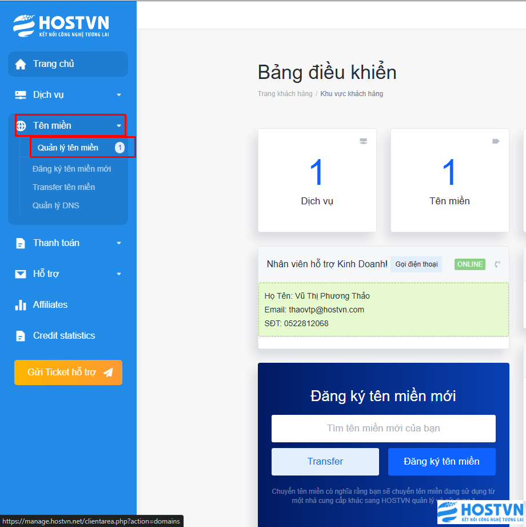Expand the Thanh toán menu arrow
The height and width of the screenshot is (527, 526).
[119, 243]
